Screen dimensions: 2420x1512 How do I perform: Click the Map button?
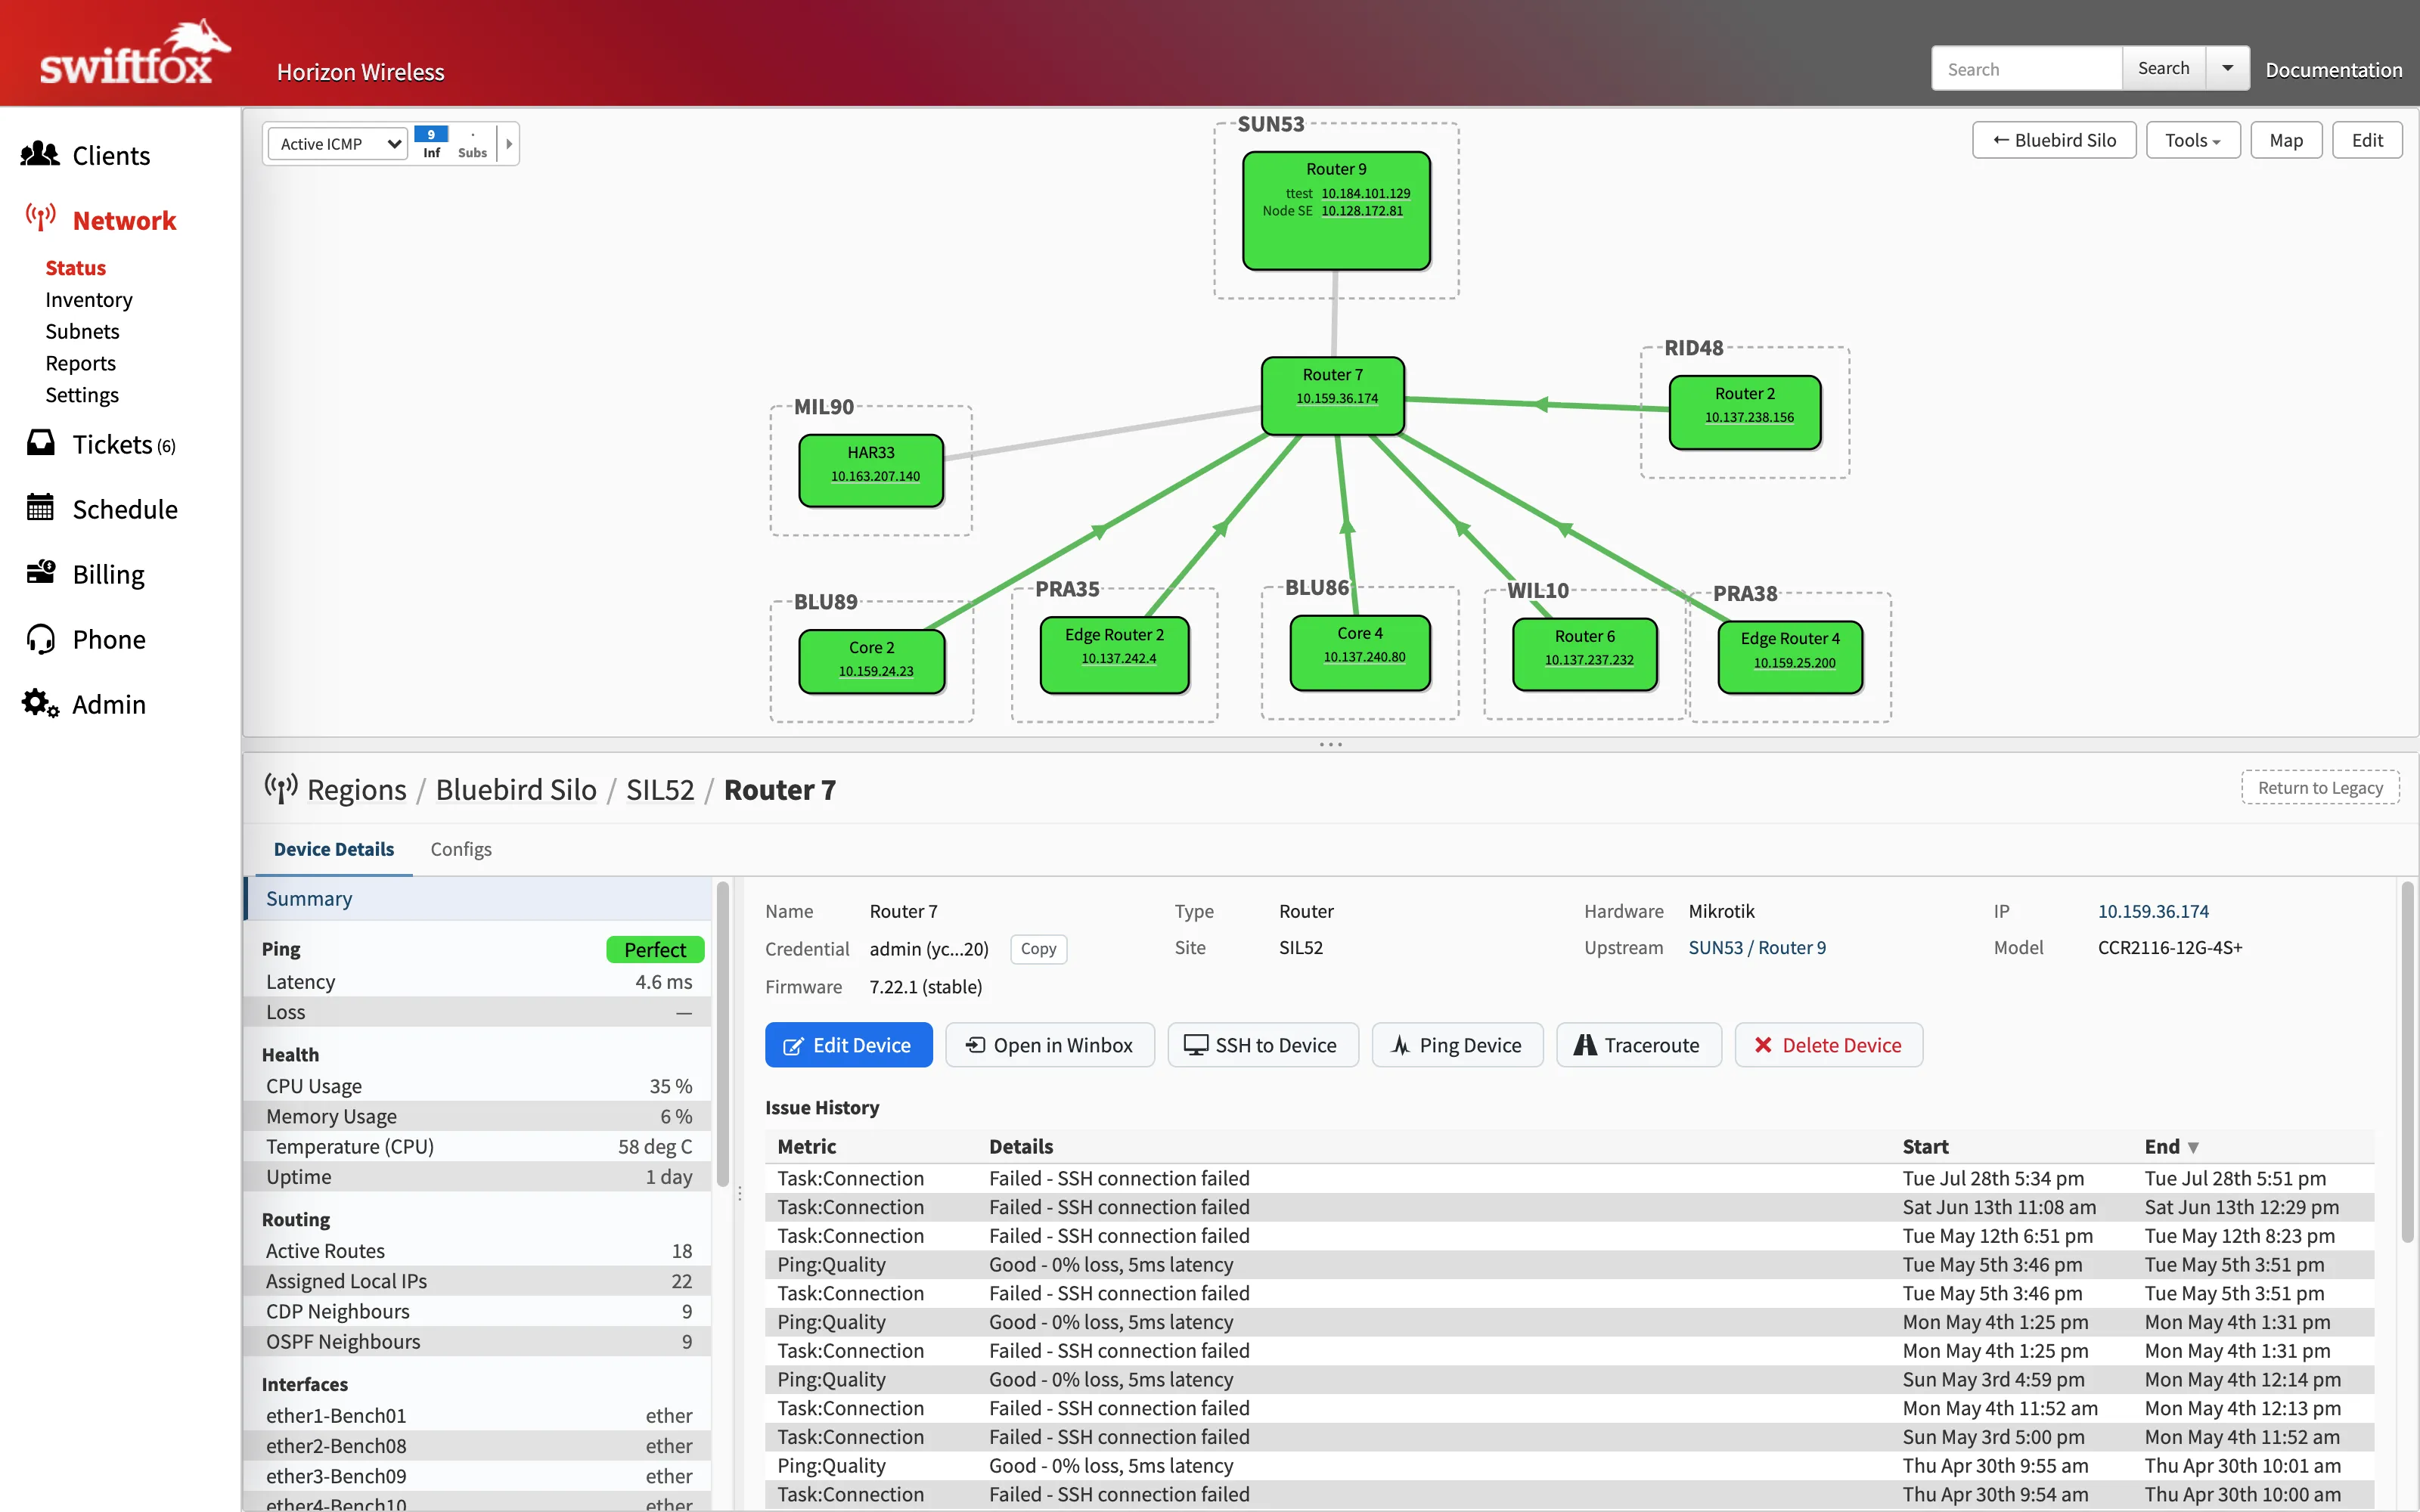(2286, 140)
